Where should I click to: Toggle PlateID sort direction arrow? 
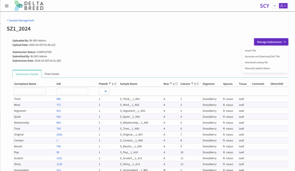click(109, 84)
